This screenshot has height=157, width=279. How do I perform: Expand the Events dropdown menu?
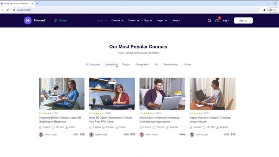133,20
